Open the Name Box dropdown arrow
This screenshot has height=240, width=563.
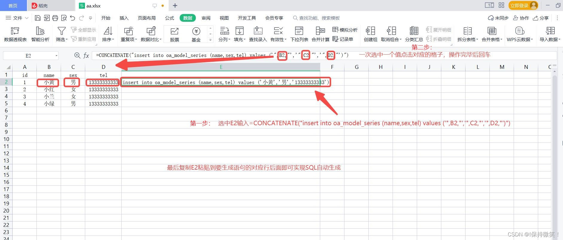56,56
